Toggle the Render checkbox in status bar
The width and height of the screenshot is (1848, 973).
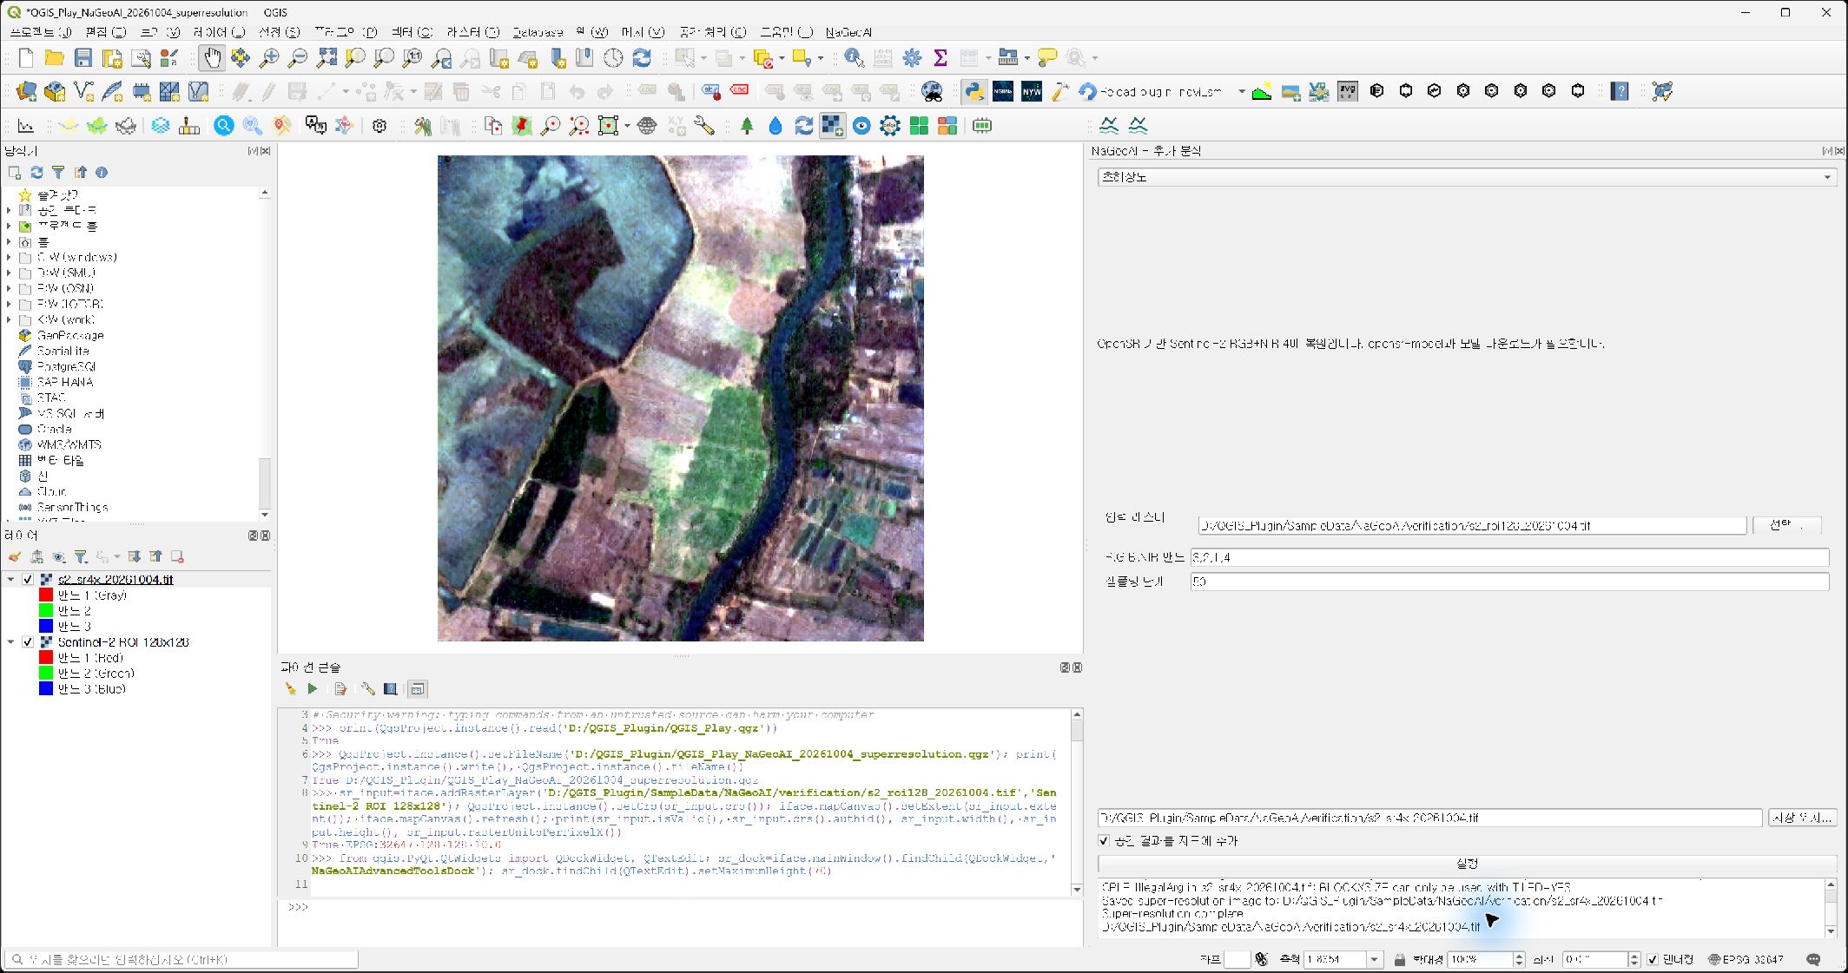(1653, 959)
